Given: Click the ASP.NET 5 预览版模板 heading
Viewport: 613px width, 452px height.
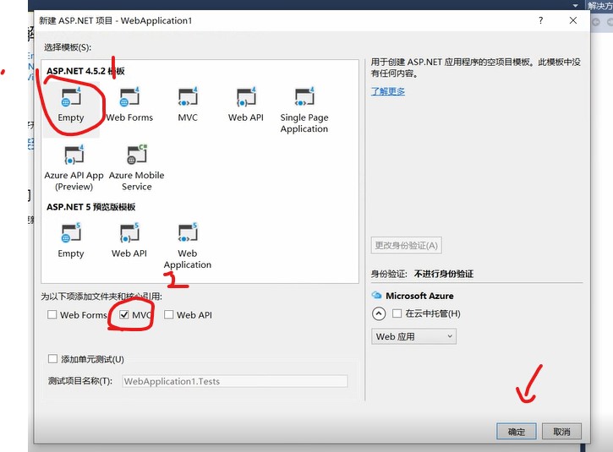Looking at the screenshot, I should [91, 207].
